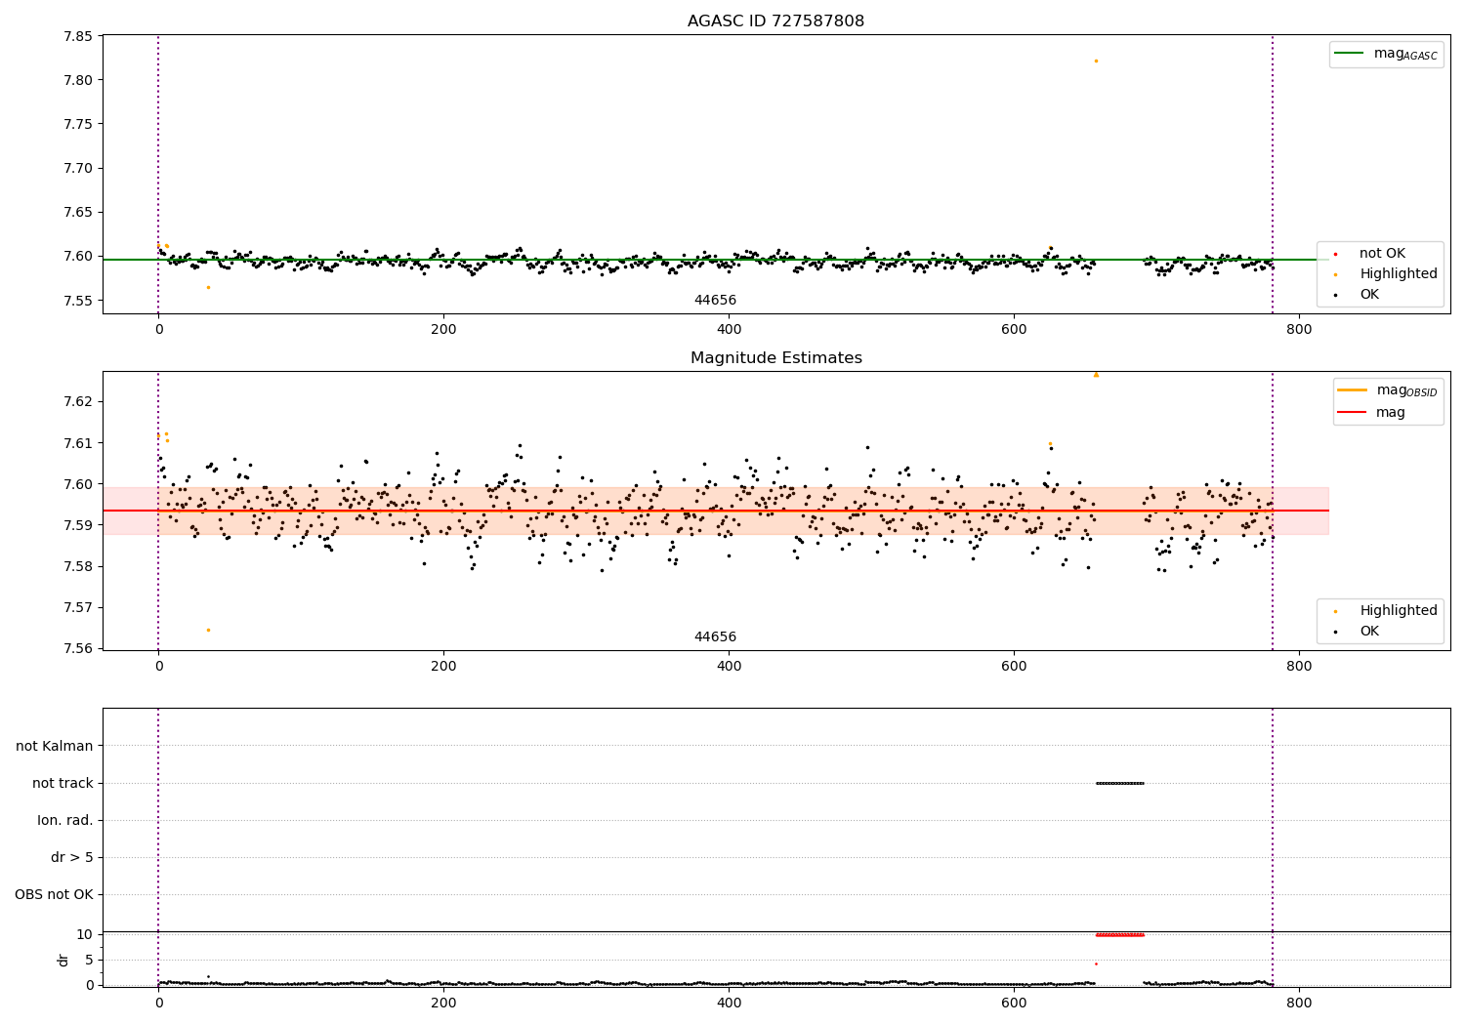Click the 'not track' row label
The height and width of the screenshot is (1025, 1465).
coord(63,783)
